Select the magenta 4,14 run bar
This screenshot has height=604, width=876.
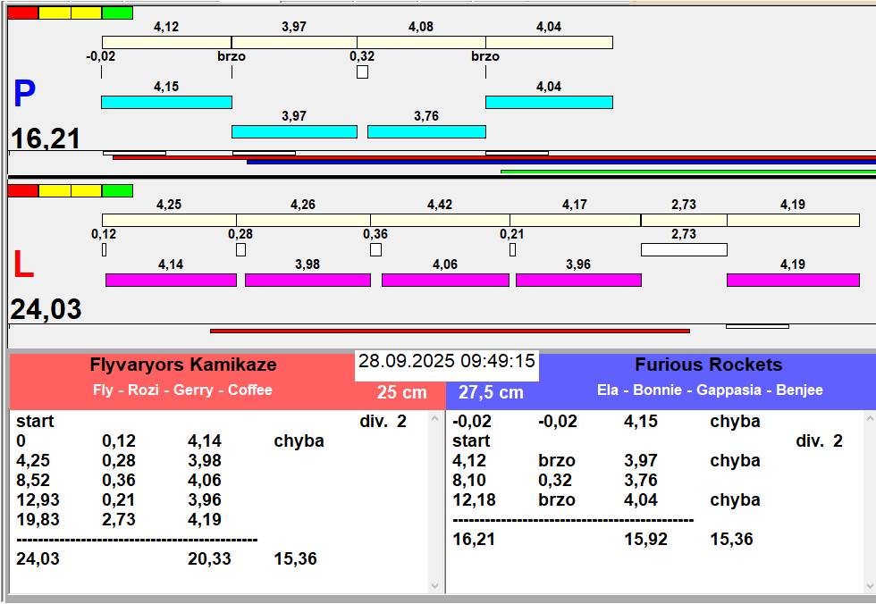coord(171,281)
